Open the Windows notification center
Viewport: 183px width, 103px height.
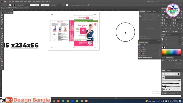180,101
